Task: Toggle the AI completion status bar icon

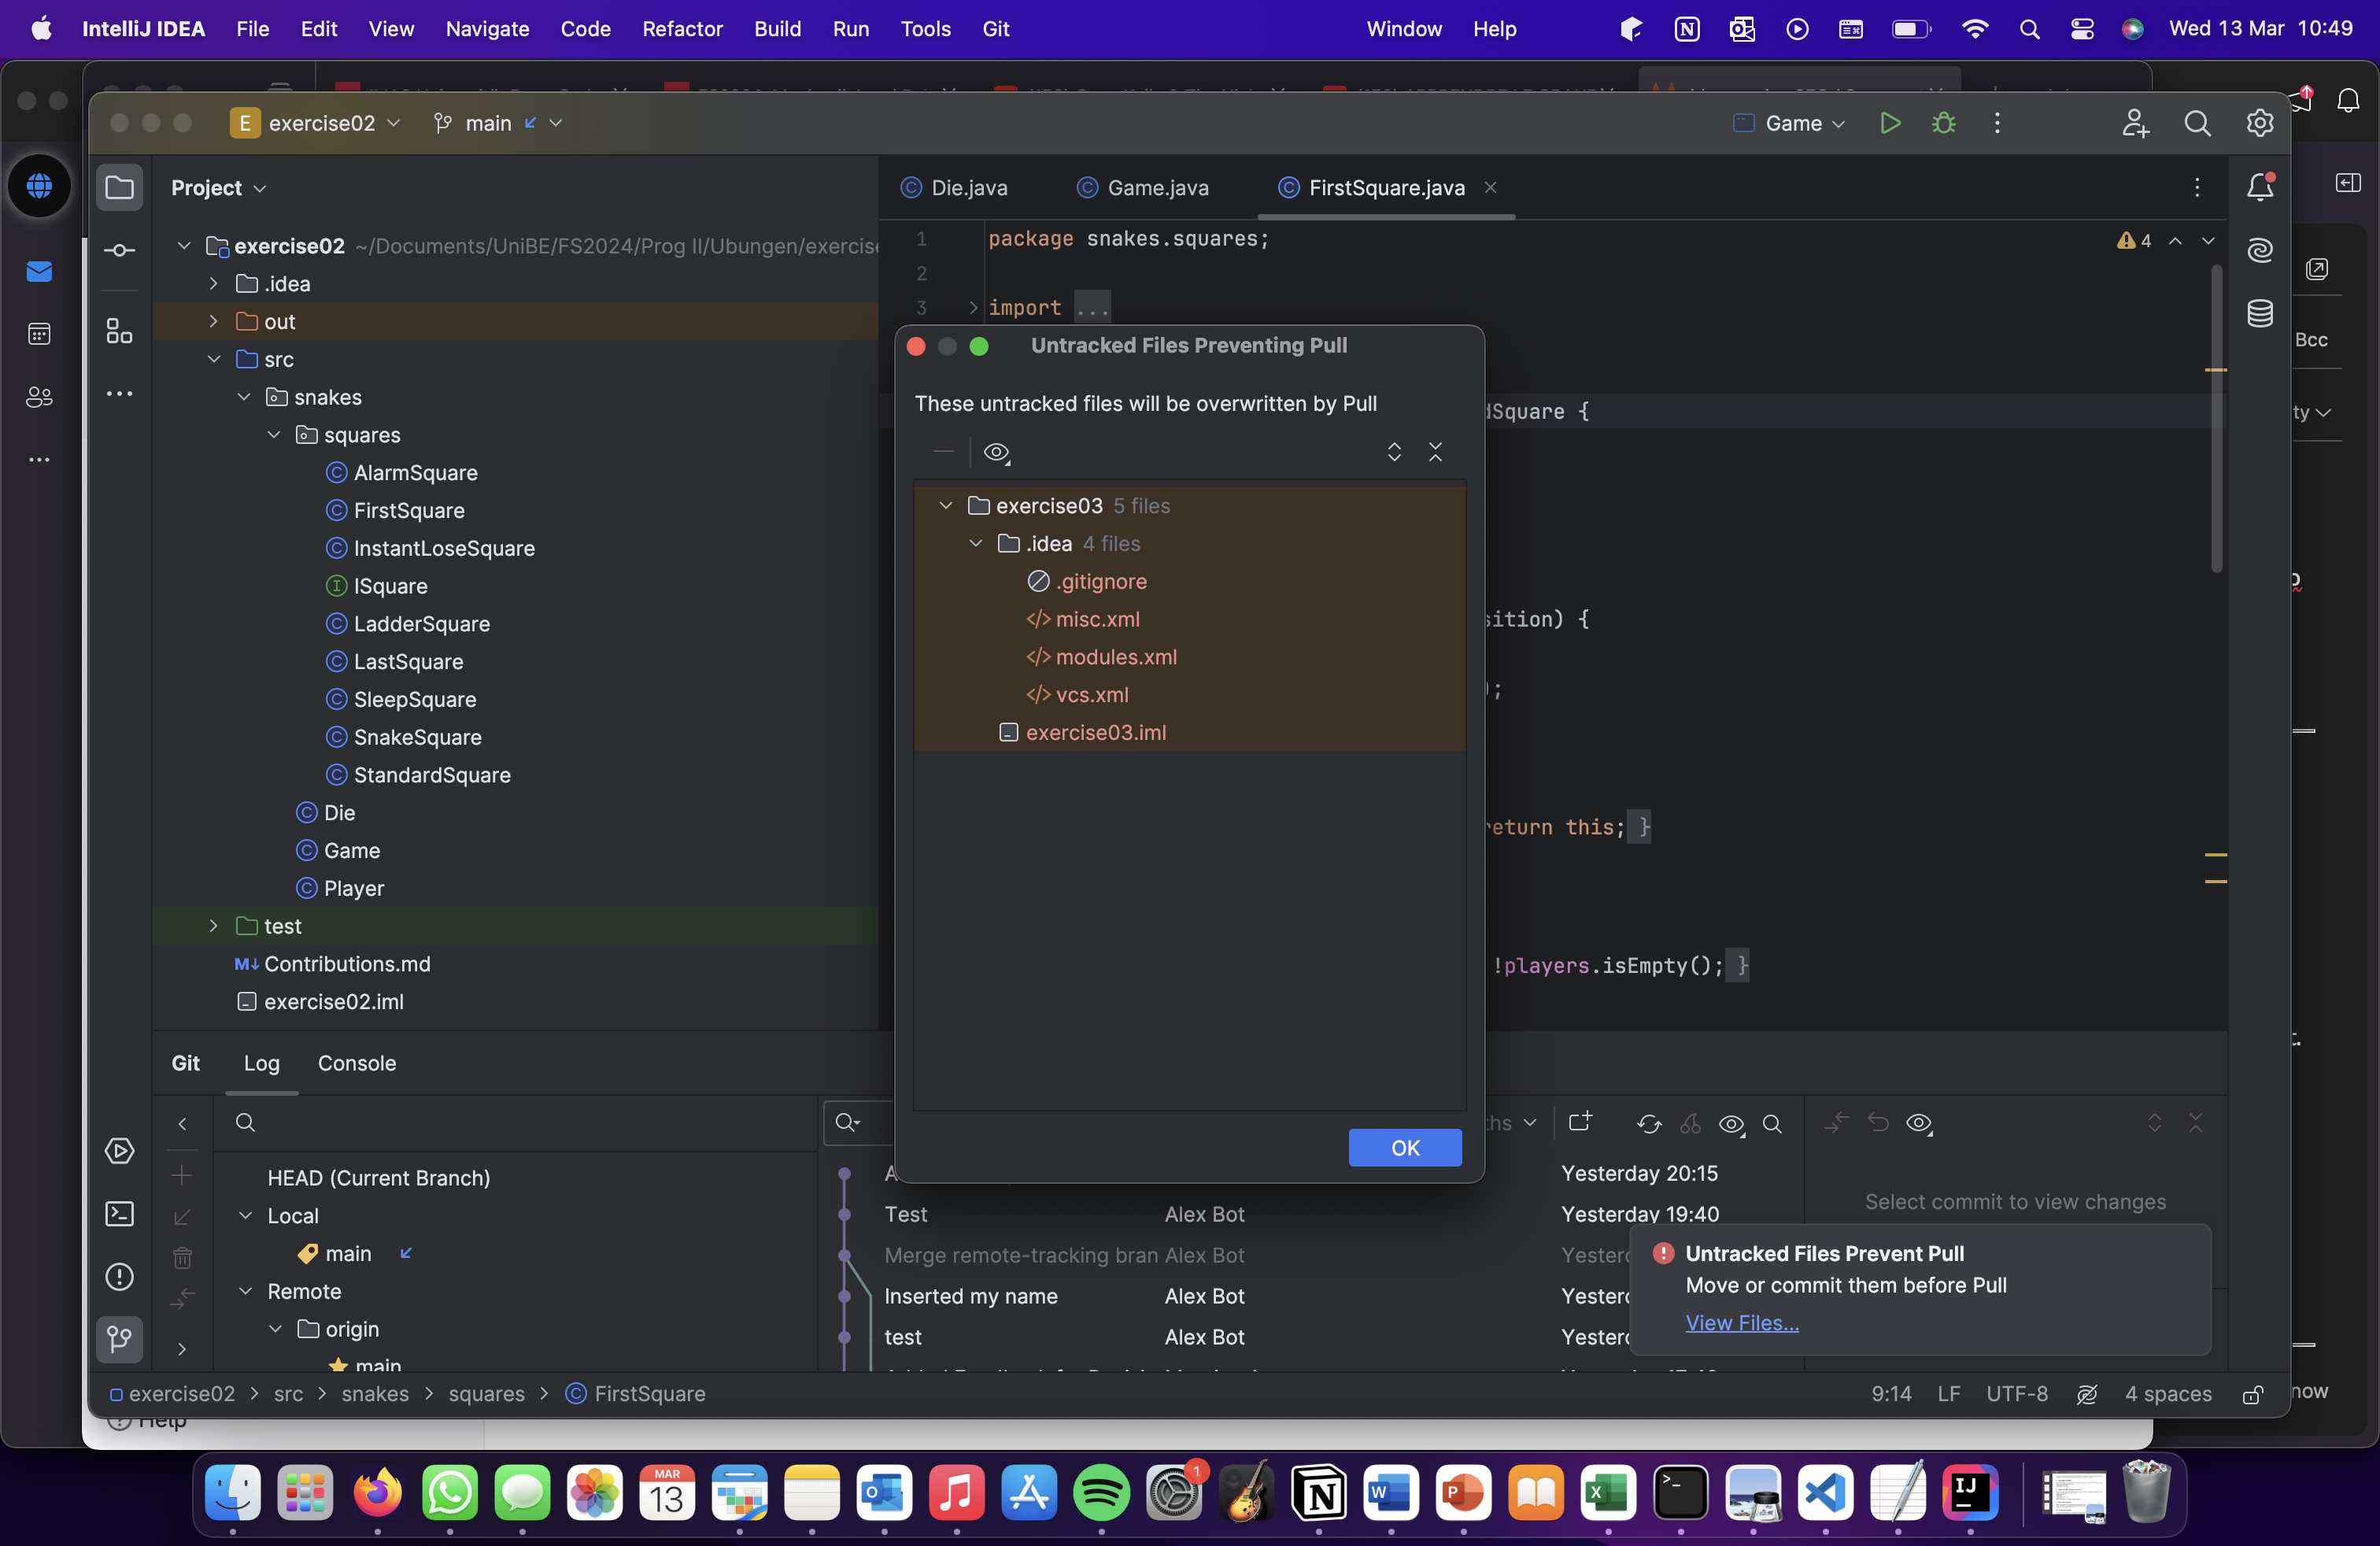Action: (2087, 1394)
